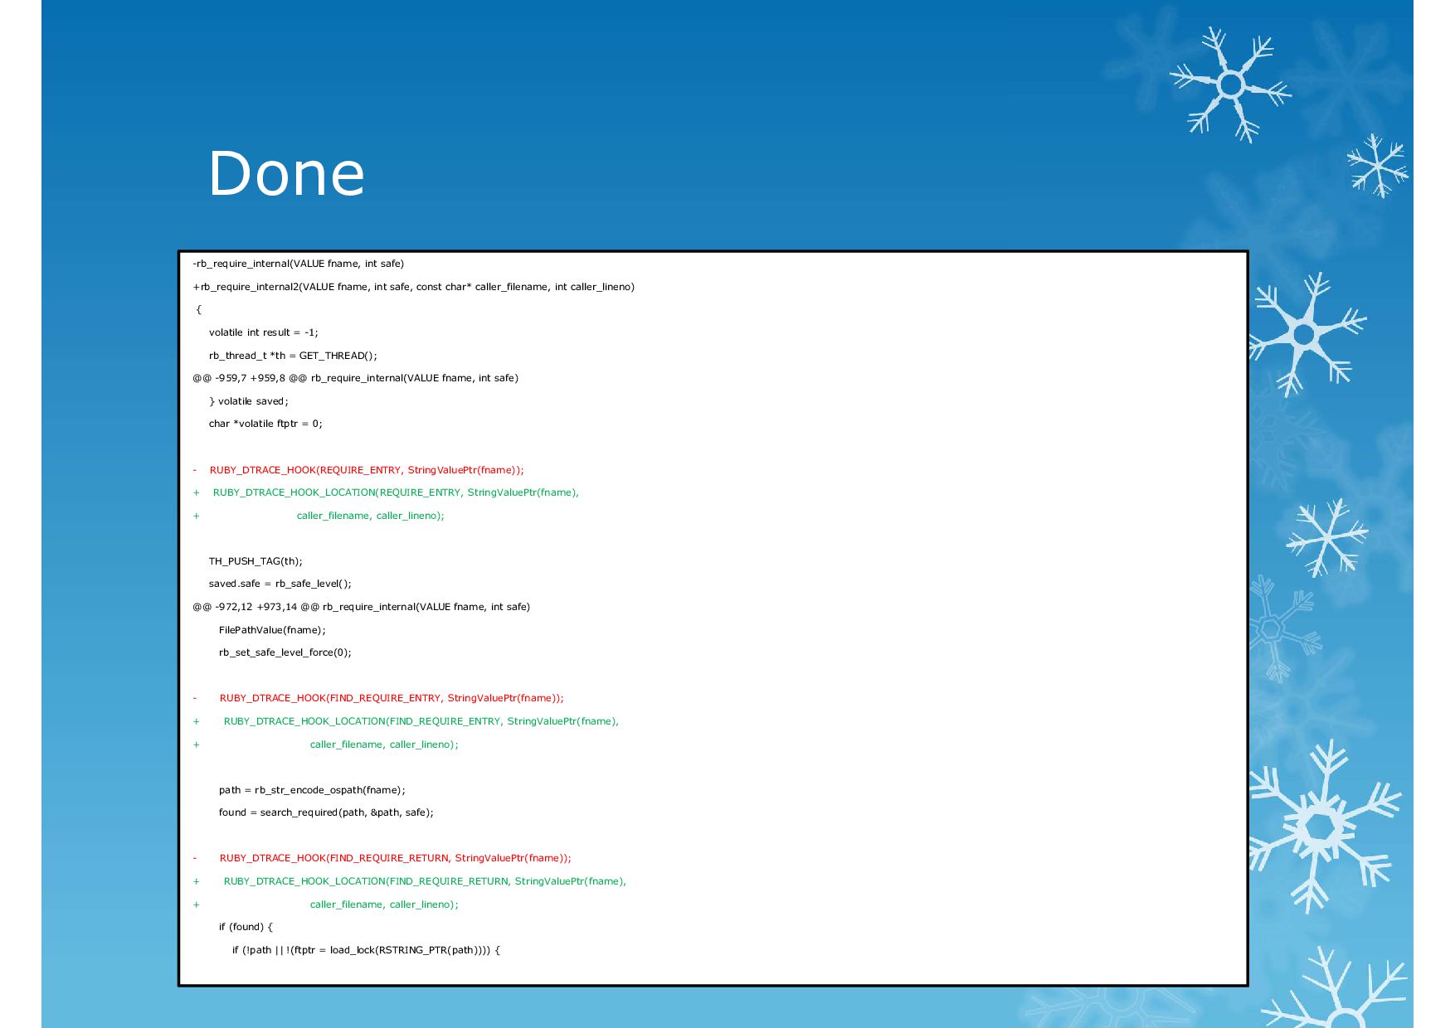Click the added line '+rb_require_internal2(VALUE fname, int safe, const char*...'
The image size is (1455, 1028).
[x=414, y=287]
